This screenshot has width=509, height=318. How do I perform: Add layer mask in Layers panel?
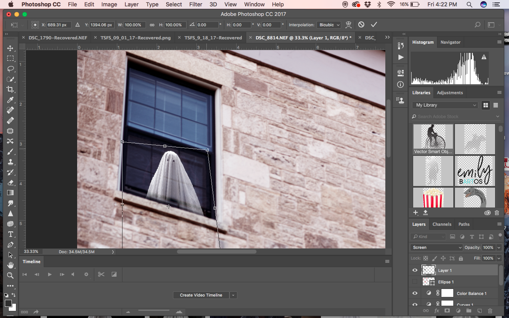click(447, 311)
